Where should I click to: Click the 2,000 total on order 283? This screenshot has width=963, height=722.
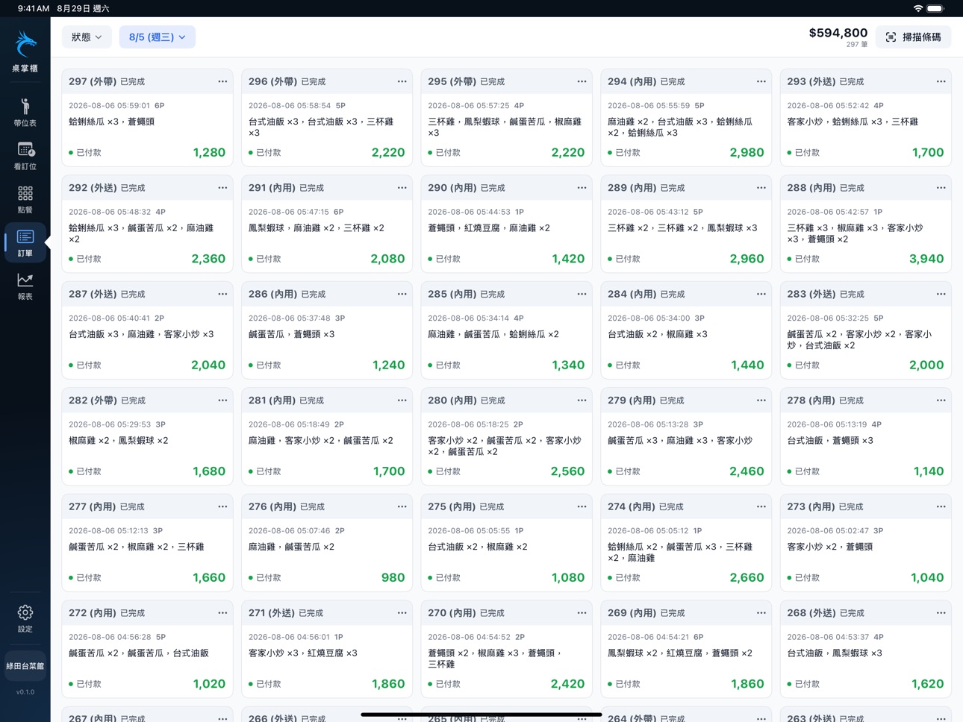(926, 365)
